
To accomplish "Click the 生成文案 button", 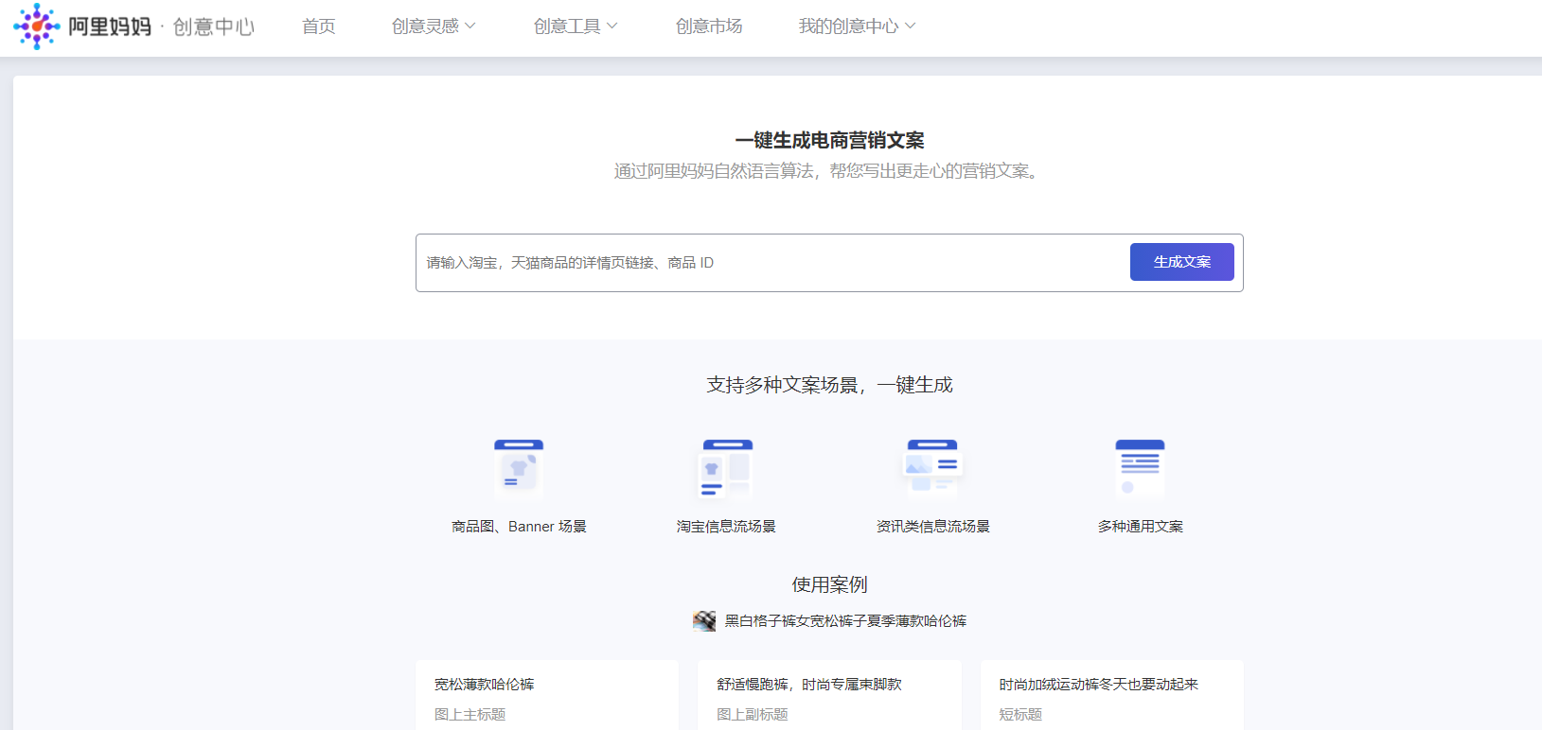I will (x=1182, y=262).
